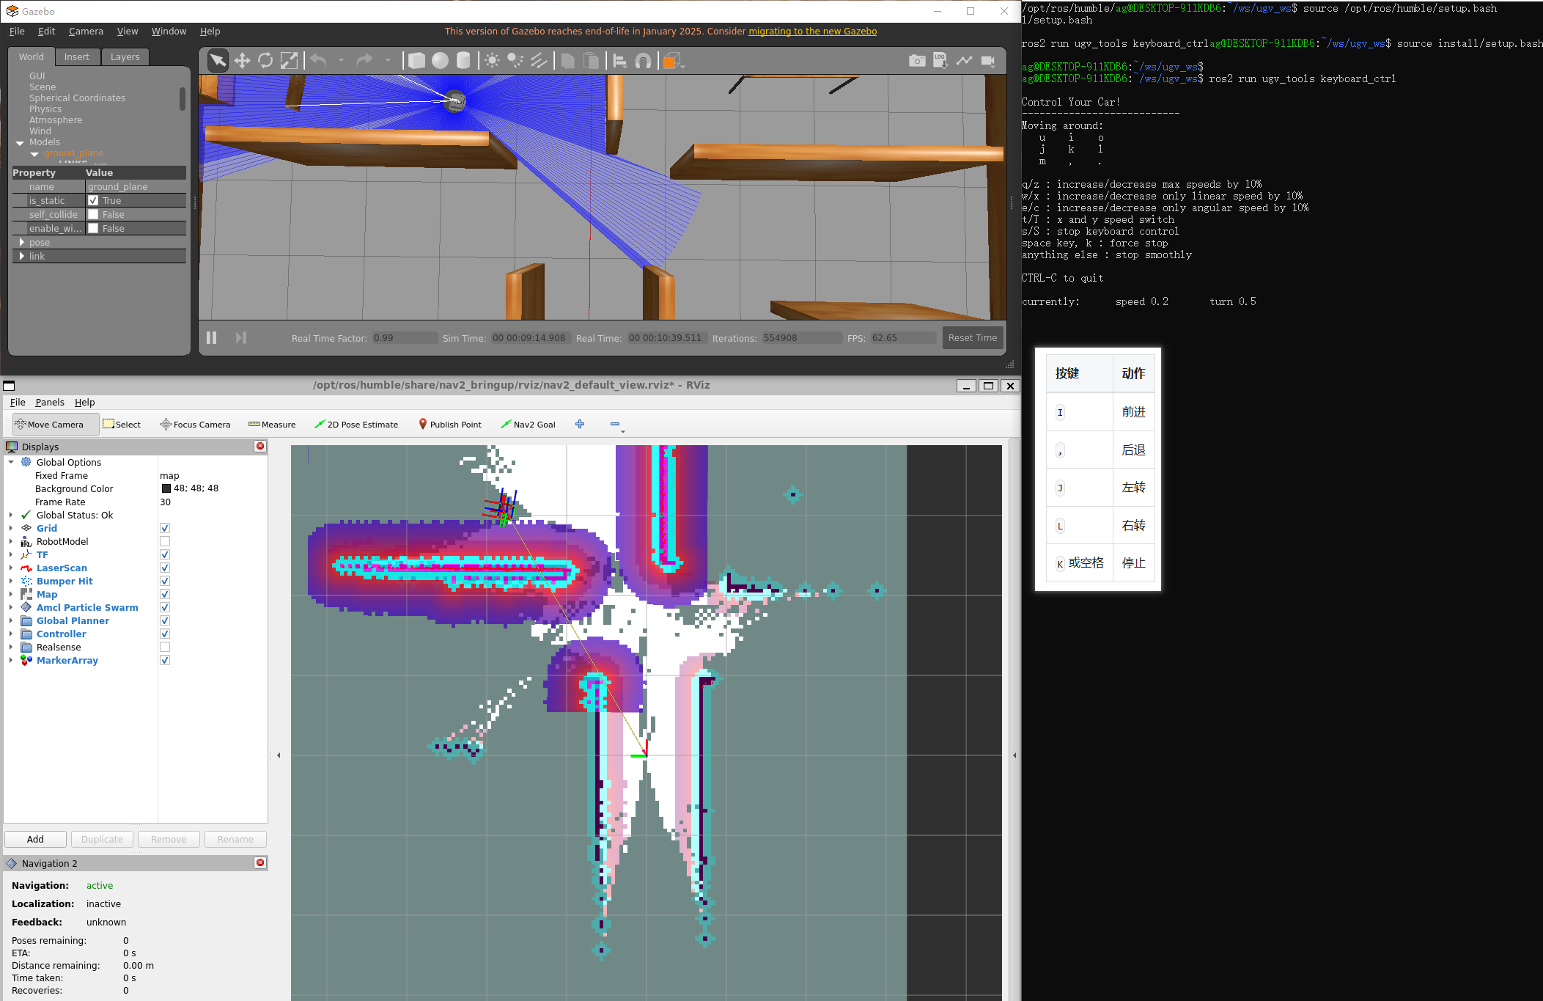Open the migrating to the new Gazebo link
This screenshot has height=1001, width=1543.
pyautogui.click(x=812, y=32)
